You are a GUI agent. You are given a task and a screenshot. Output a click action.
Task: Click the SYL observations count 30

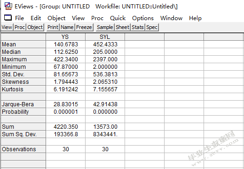105,149
